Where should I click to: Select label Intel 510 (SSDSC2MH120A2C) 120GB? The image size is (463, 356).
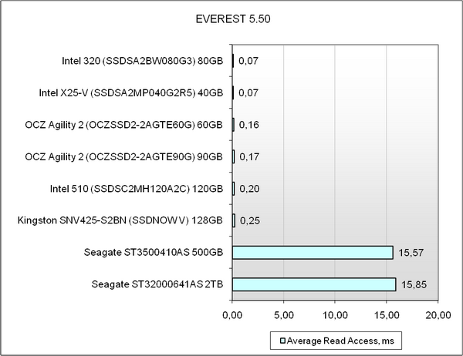[x=137, y=189]
